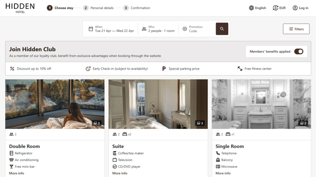Image resolution: width=316 pixels, height=177 pixels.
Task: Click the Log in user icon
Action: [295, 8]
